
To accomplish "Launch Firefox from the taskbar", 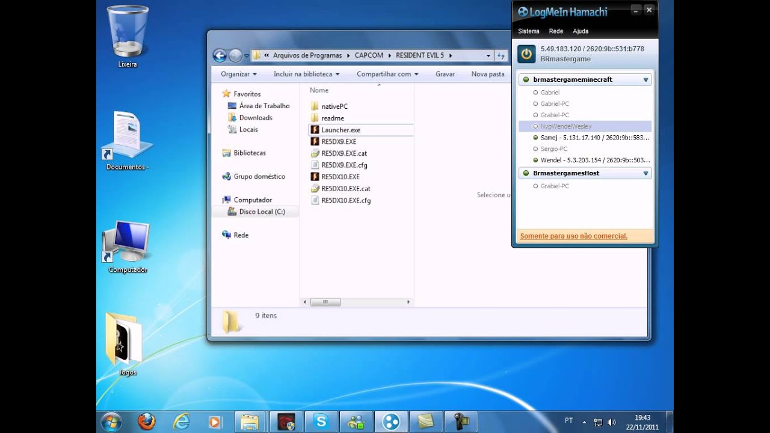I will click(146, 421).
